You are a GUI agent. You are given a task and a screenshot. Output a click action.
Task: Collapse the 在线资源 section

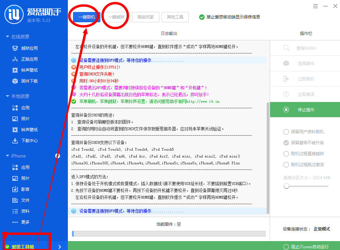coord(8,36)
